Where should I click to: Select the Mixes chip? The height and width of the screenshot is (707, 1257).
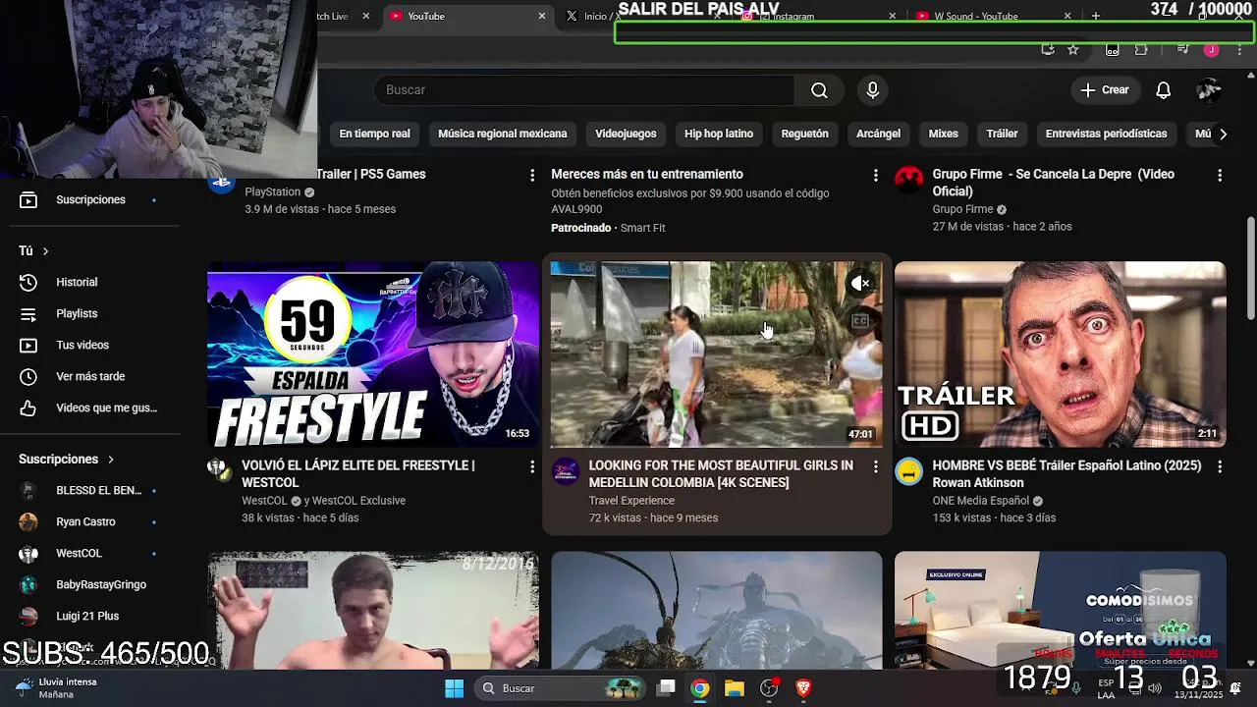pyautogui.click(x=943, y=134)
